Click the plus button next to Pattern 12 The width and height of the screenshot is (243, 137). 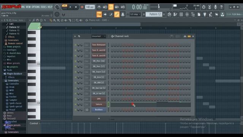[164, 14]
